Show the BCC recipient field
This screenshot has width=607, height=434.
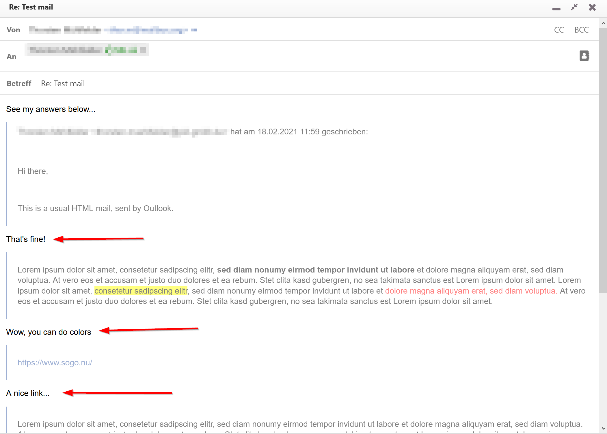[x=581, y=30]
